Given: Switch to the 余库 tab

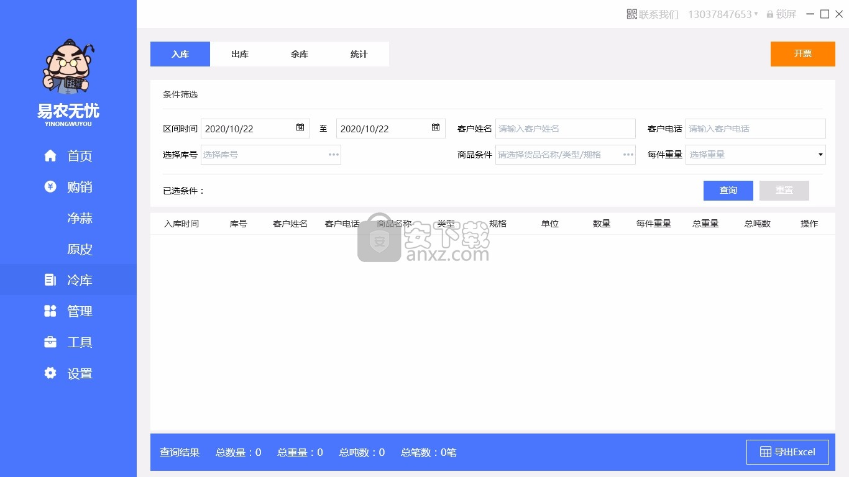Looking at the screenshot, I should (300, 54).
